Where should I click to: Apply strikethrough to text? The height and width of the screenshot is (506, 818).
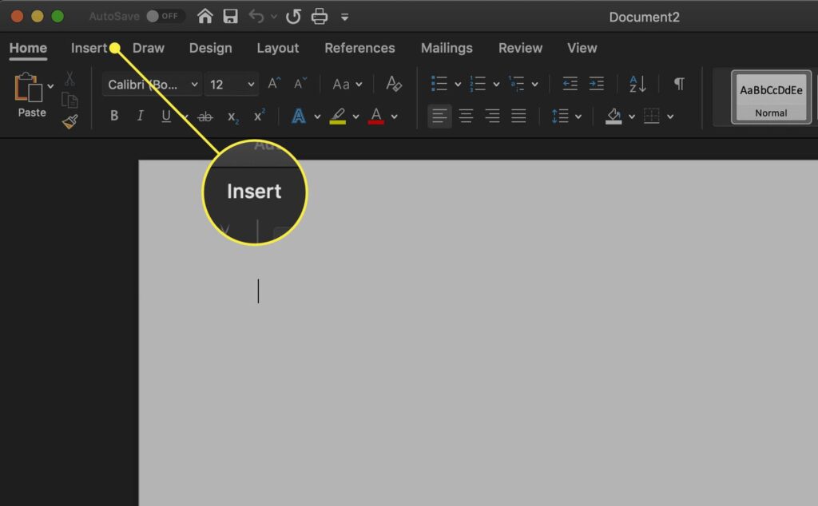(x=205, y=116)
